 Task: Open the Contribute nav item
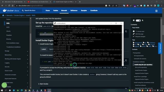(94, 10)
